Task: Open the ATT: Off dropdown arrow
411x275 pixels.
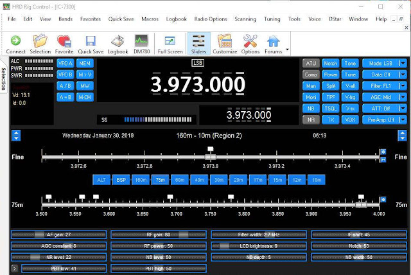Action: 403,109
